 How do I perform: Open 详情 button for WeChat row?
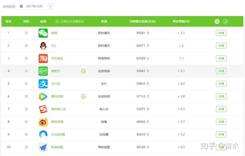click(x=221, y=33)
